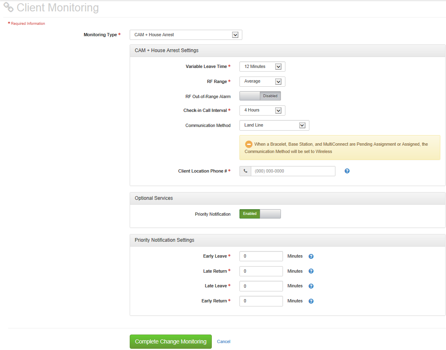Click the phone icon in the phone field
This screenshot has width=446, height=350.
[x=245, y=171]
